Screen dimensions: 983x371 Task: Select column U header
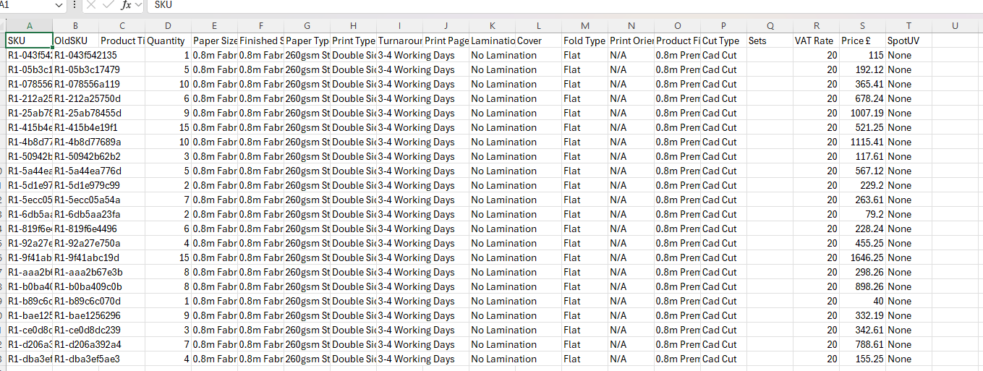(x=955, y=26)
